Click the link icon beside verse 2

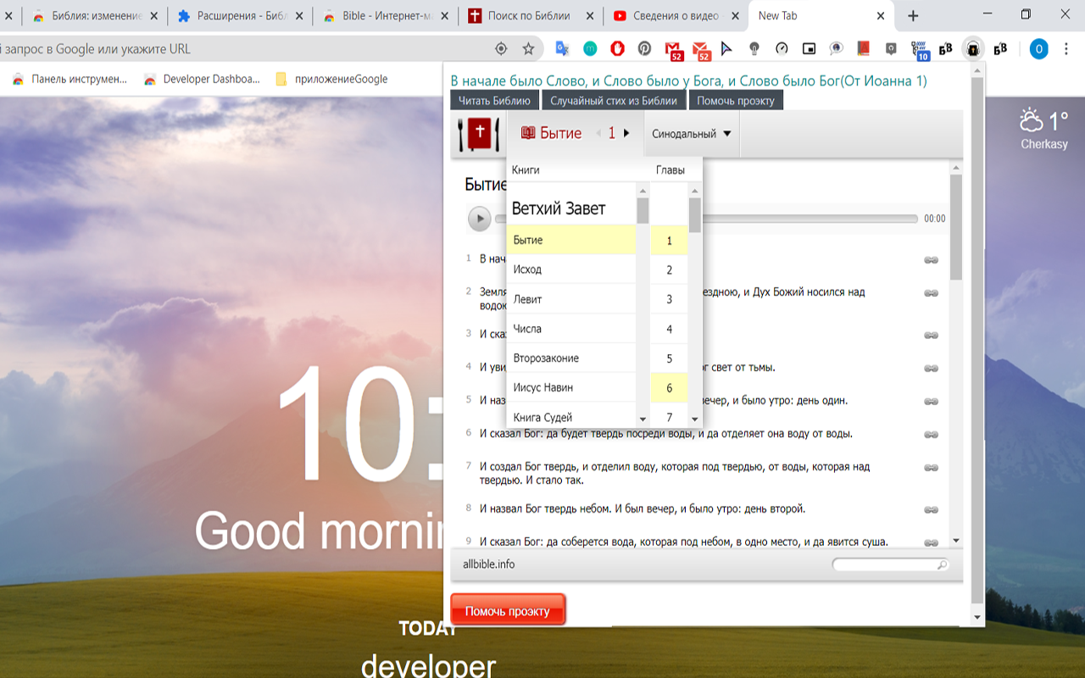931,293
